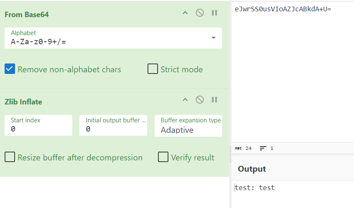Collapse the Zlib Inflate operation
This screenshot has width=354, height=208.
tap(185, 100)
